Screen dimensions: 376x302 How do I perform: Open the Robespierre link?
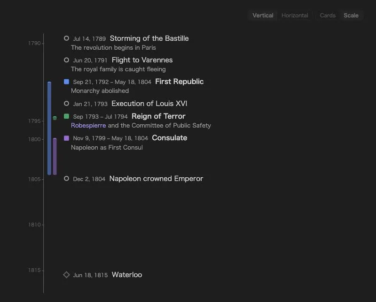point(88,125)
